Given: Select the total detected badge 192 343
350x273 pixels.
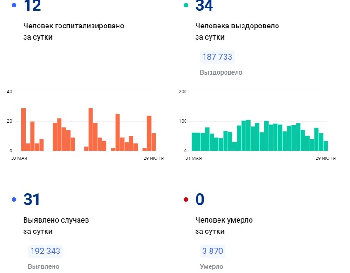Looking at the screenshot, I should point(45,251).
